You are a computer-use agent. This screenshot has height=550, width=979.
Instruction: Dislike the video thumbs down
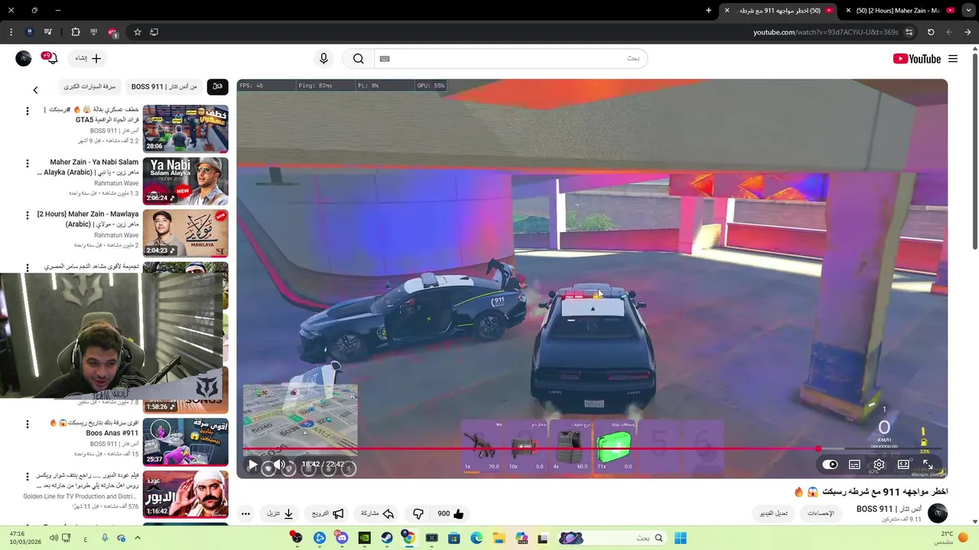(418, 514)
